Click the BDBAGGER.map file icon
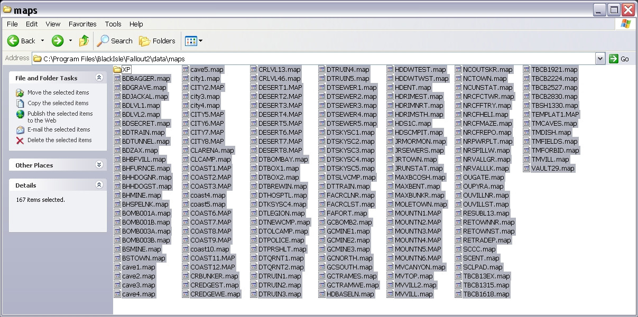 117,79
